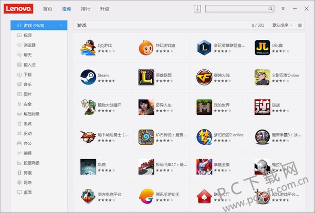Open the 植物大战僵尸 icon
The height and width of the screenshot is (213, 315).
[88, 107]
